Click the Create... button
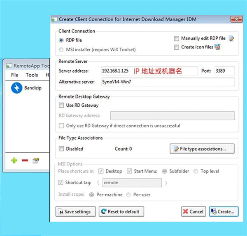Screen dimensions: 247x236 coord(224,211)
